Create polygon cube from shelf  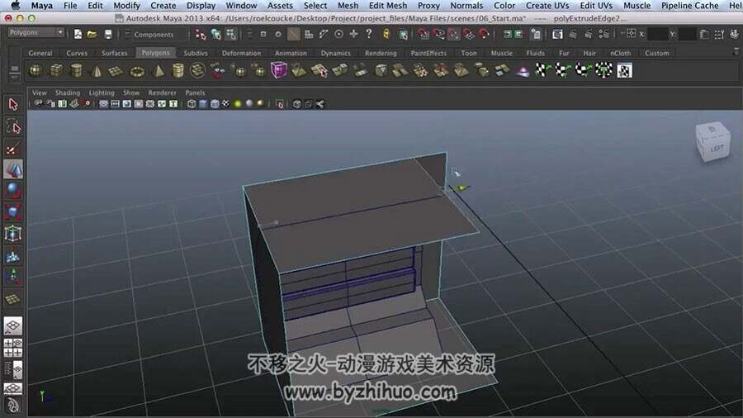click(x=56, y=71)
